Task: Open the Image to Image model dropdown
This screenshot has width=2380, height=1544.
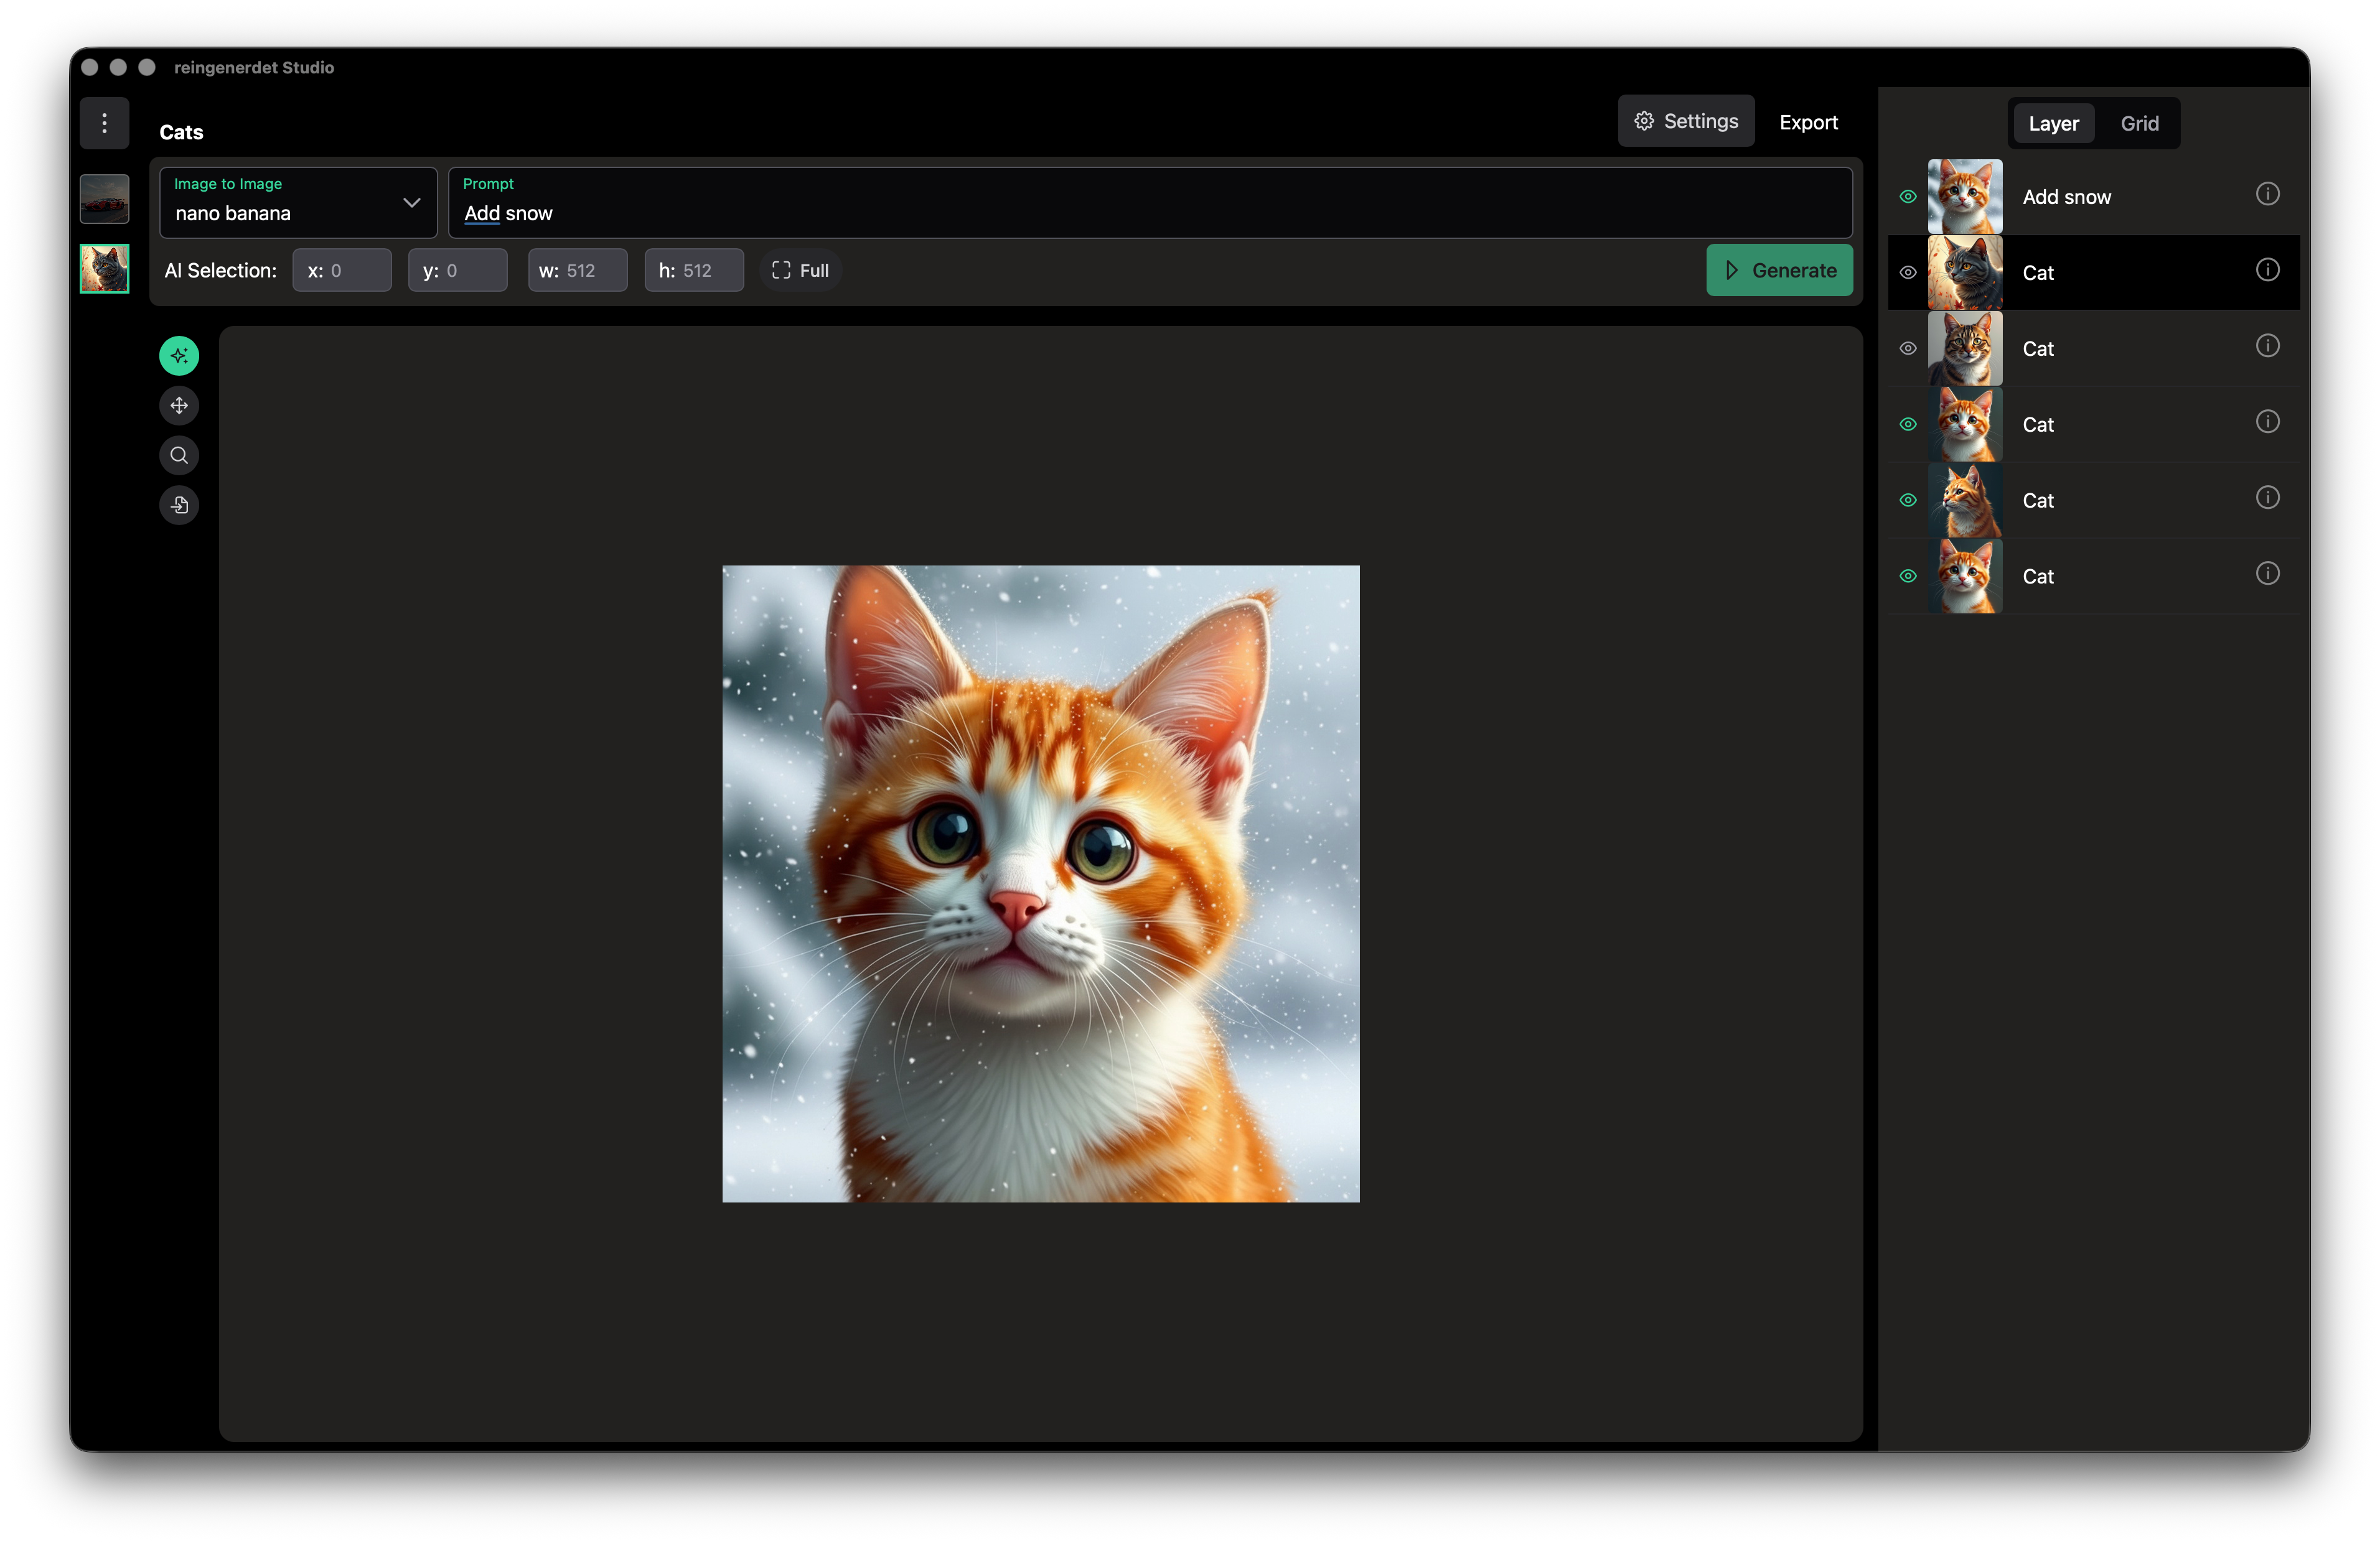Action: [x=298, y=203]
